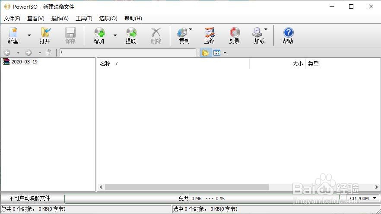Screen dimensions: 381x214
Task: Open back-history dropdown arrow
Action: coord(18,52)
